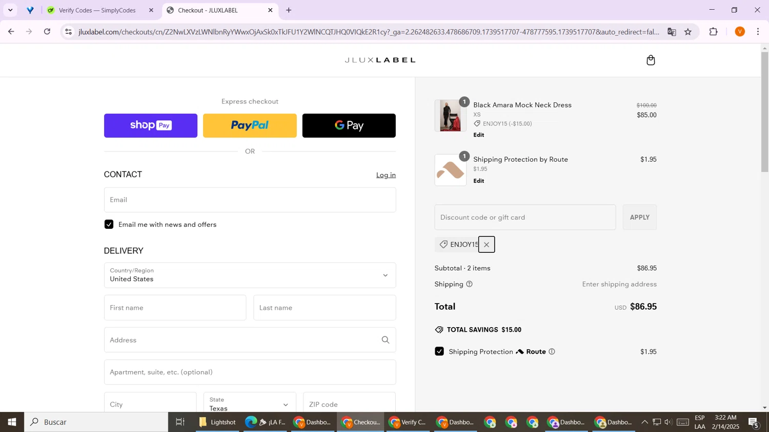Open notifications center icon
This screenshot has width=769, height=432.
tap(754, 422)
